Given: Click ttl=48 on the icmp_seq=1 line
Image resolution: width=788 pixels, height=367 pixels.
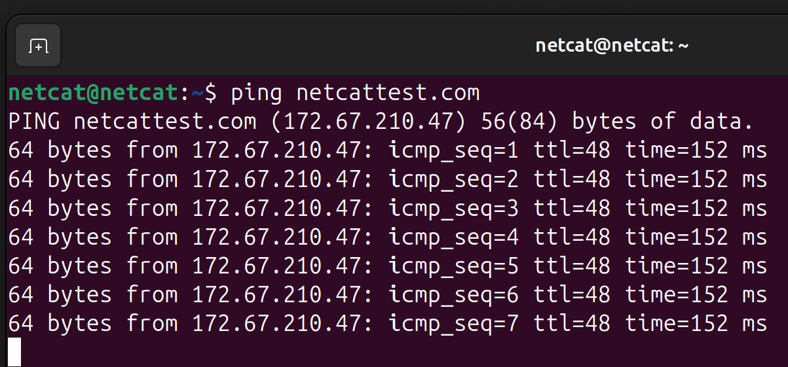Looking at the screenshot, I should point(572,150).
